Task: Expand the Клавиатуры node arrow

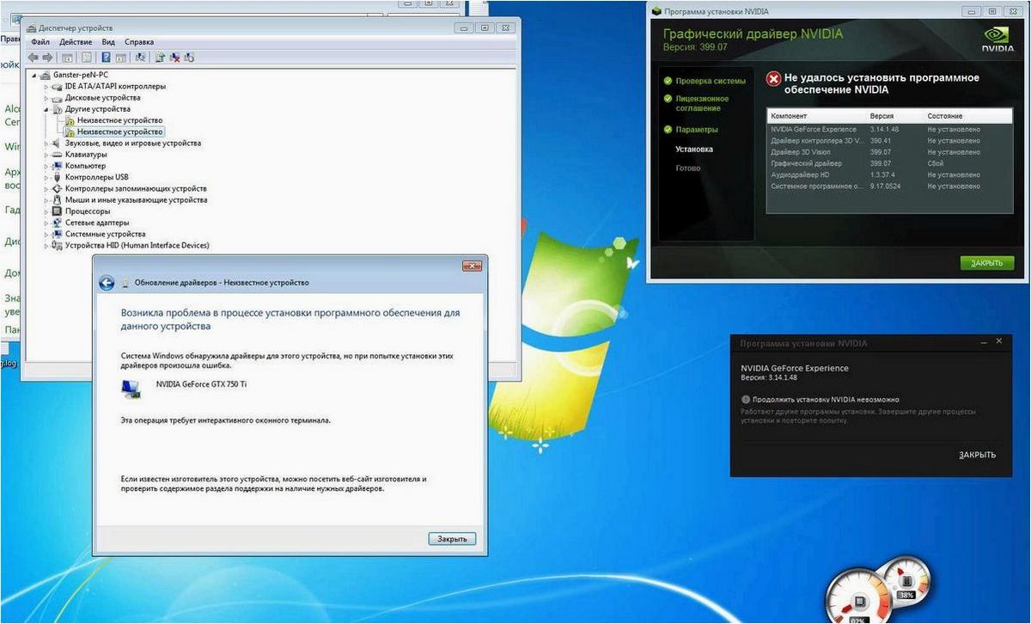Action: point(46,154)
